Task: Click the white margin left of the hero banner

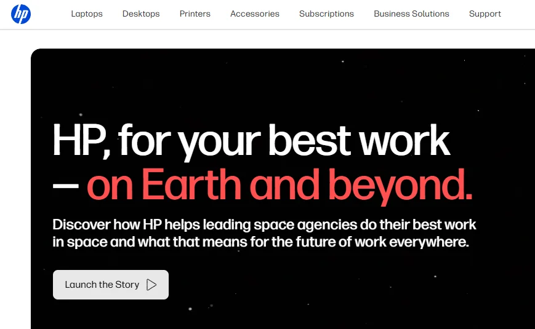Action: pyautogui.click(x=15, y=184)
